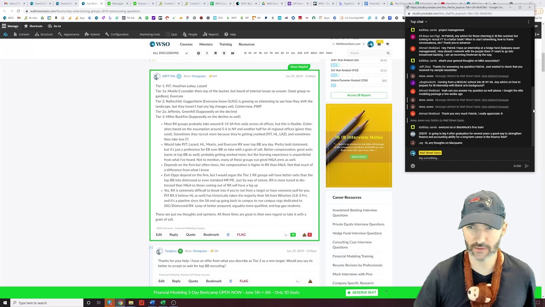Open the Manage hamburger menu
Image resolution: width=545 pixels, height=307 pixels.
click(x=10, y=26)
